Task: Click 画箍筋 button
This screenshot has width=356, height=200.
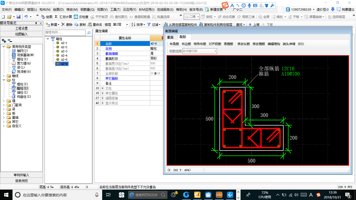Action: pyautogui.click(x=229, y=44)
